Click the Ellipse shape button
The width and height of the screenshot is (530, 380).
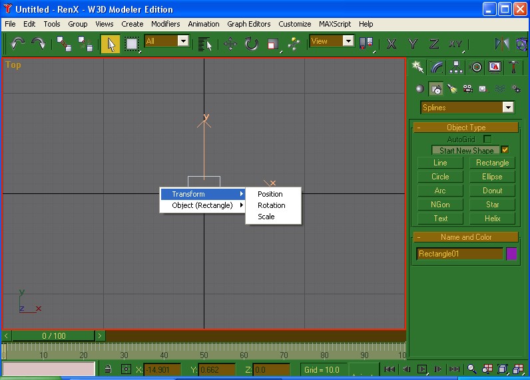pyautogui.click(x=492, y=177)
